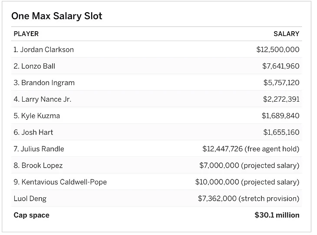317x235 pixels.
Task: Select the Kentavious Caldwell-Pope player name
Action: click(60, 182)
